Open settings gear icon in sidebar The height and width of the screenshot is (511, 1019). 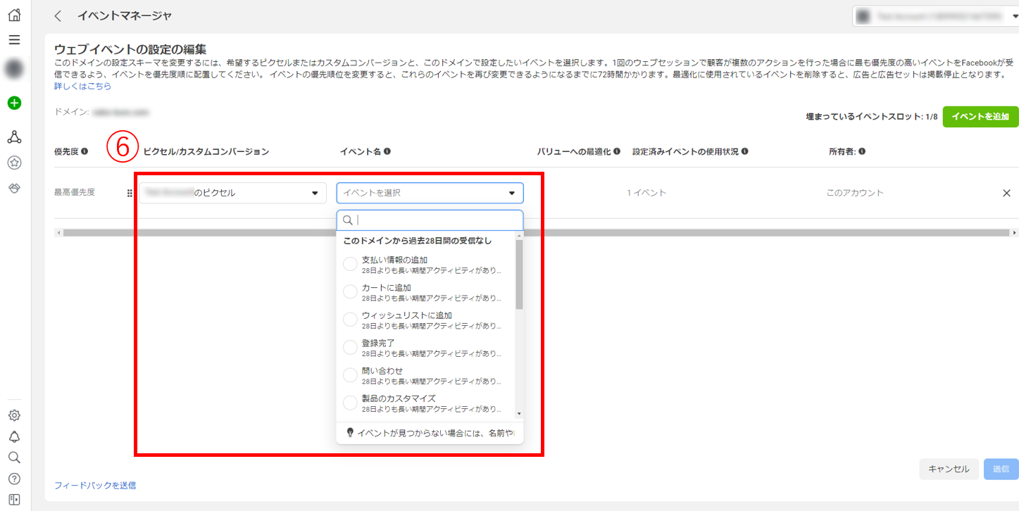pos(14,415)
